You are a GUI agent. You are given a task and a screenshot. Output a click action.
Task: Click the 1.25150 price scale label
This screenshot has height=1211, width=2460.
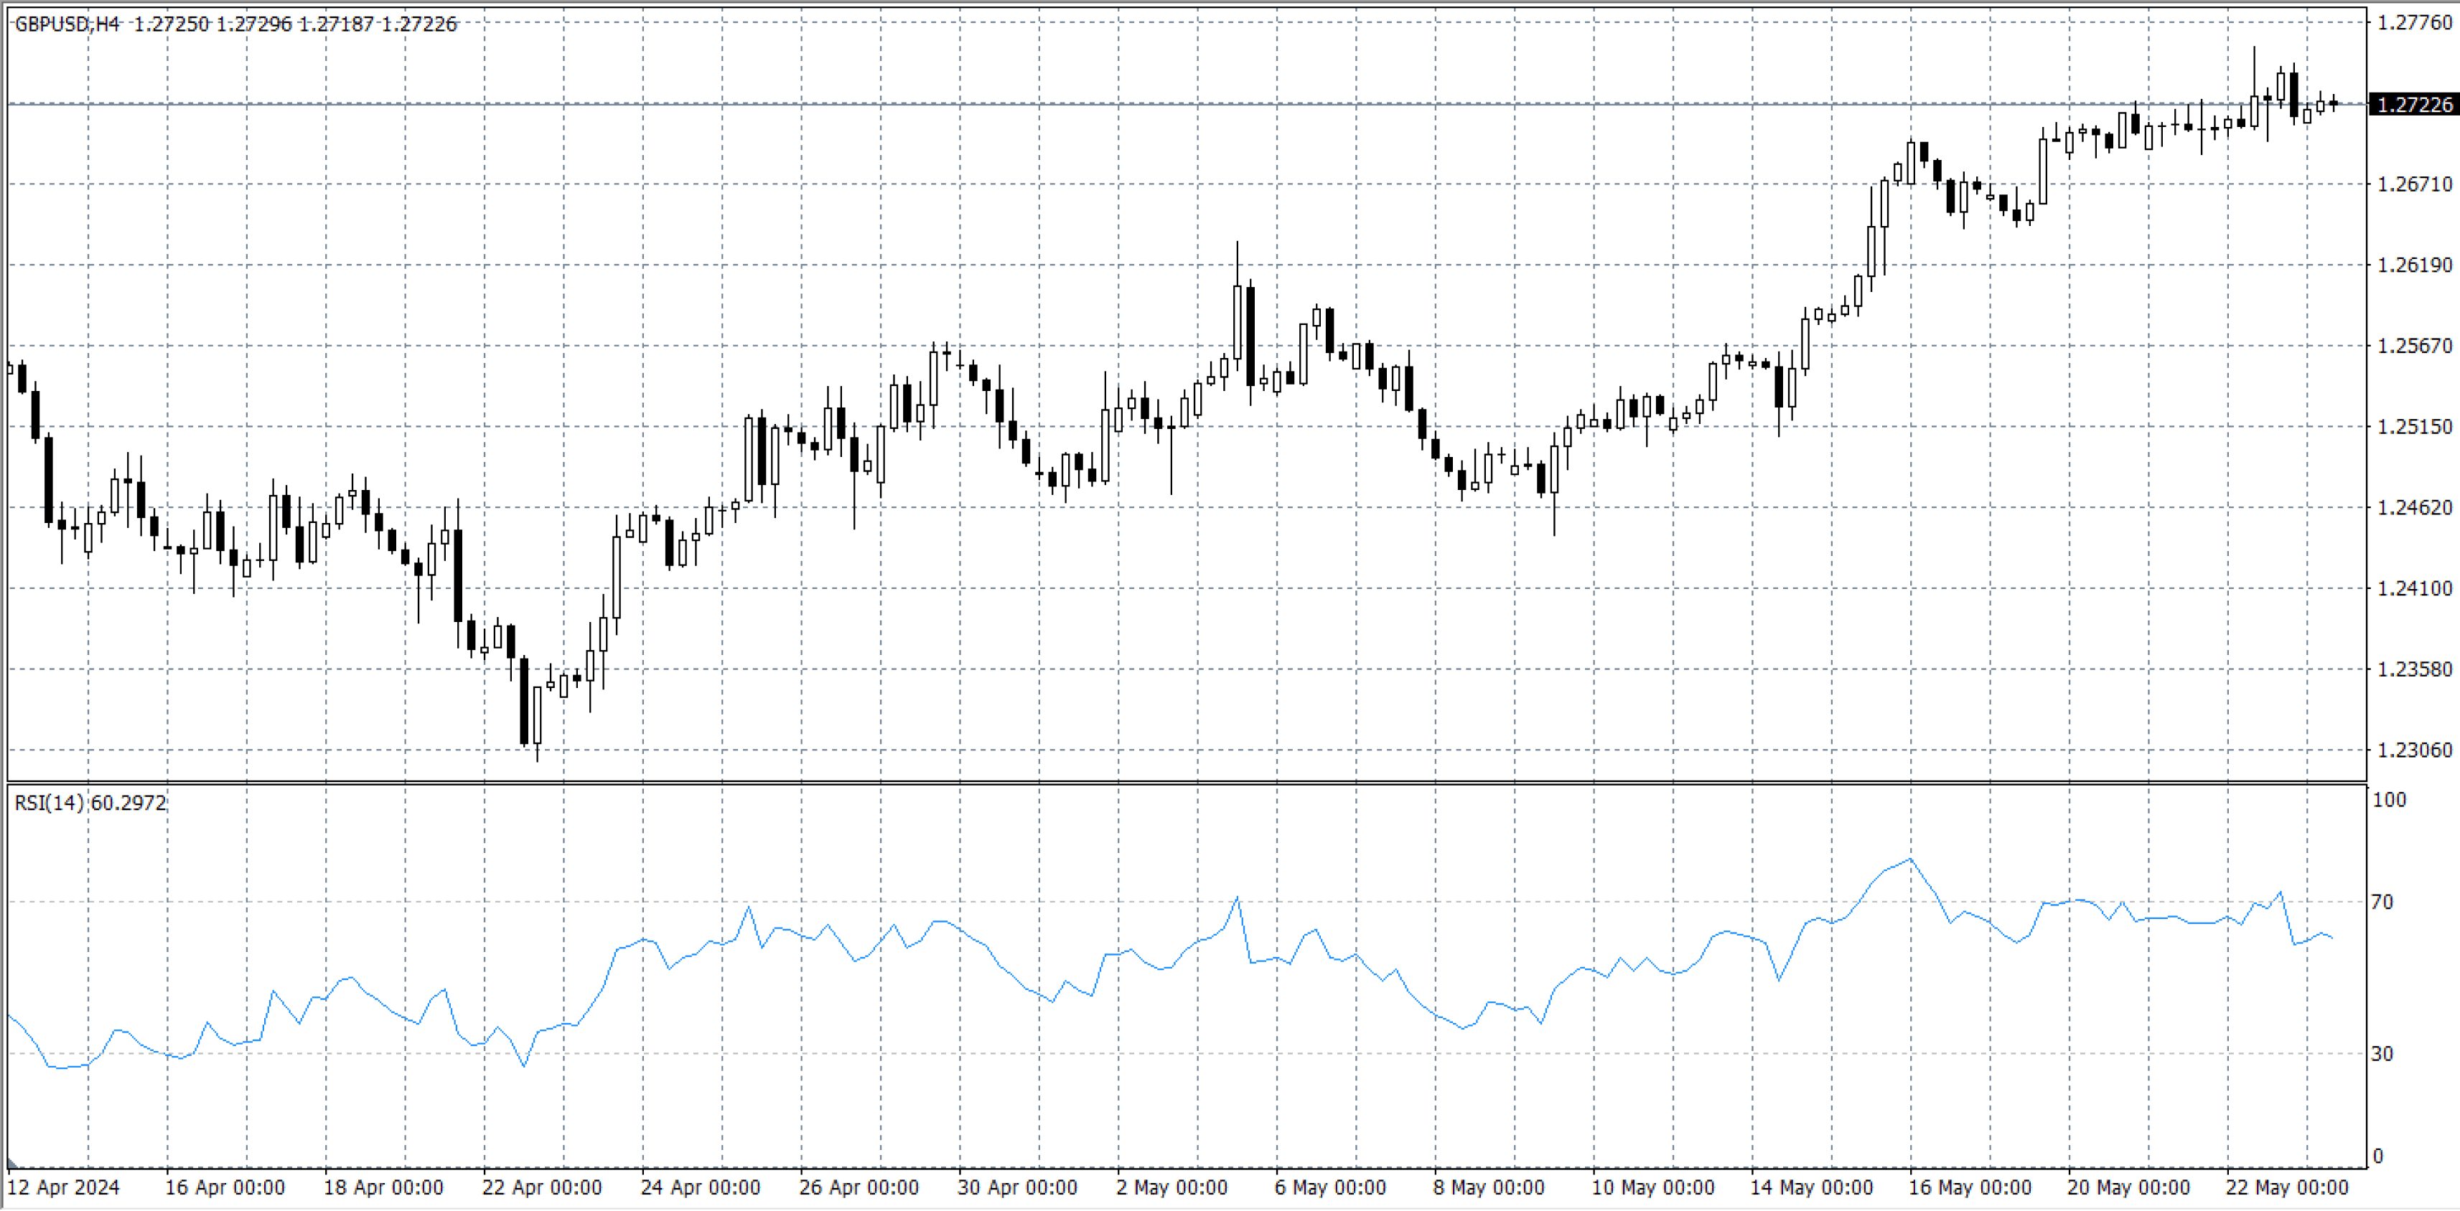coord(2413,427)
